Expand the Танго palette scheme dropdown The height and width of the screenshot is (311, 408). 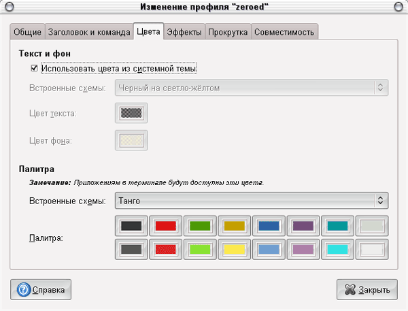(250, 201)
